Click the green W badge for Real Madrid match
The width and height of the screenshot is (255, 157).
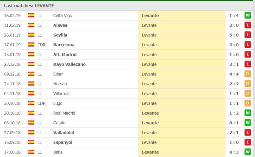tap(248, 113)
